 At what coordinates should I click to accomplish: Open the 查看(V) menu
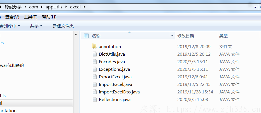coord(12,17)
